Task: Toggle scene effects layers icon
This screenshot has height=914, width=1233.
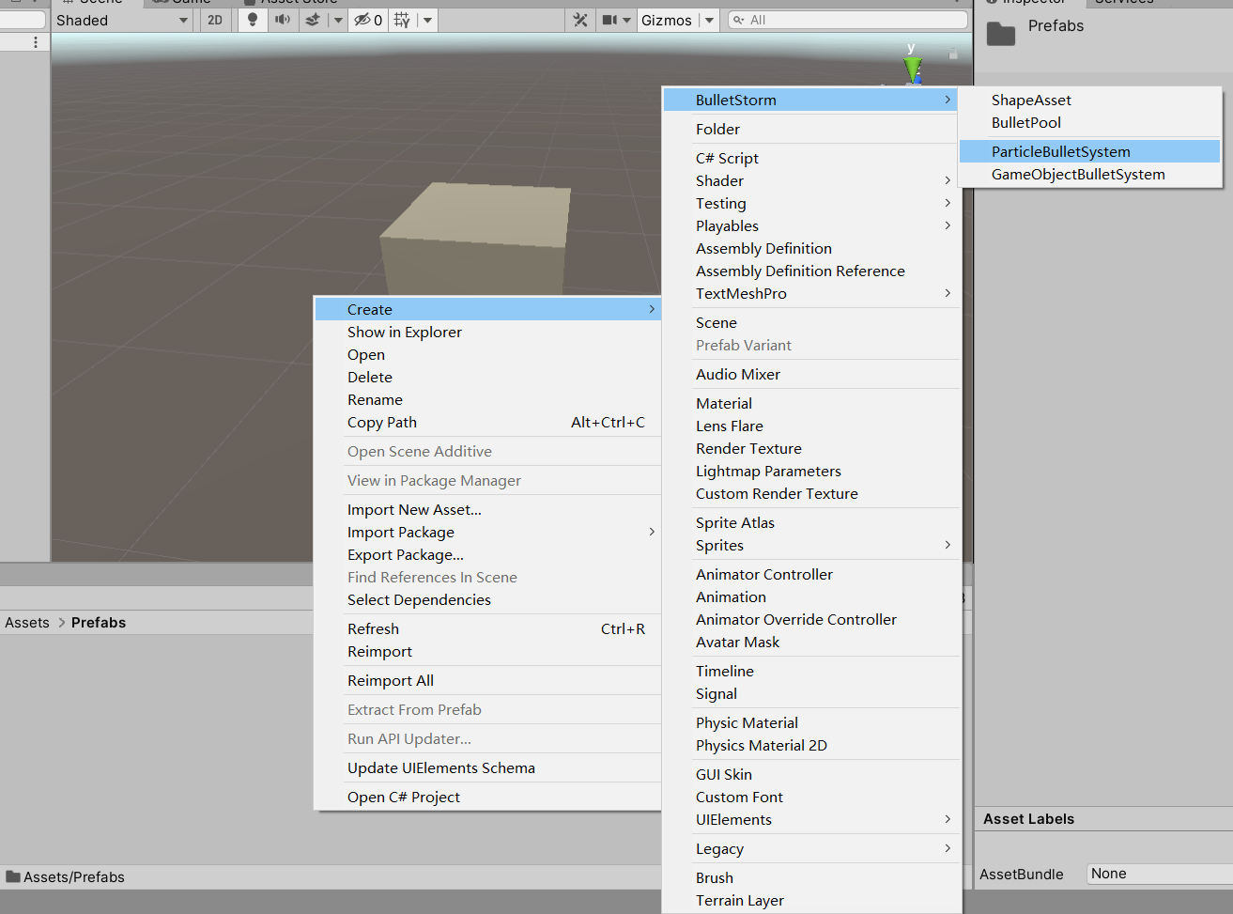Action: pyautogui.click(x=313, y=20)
